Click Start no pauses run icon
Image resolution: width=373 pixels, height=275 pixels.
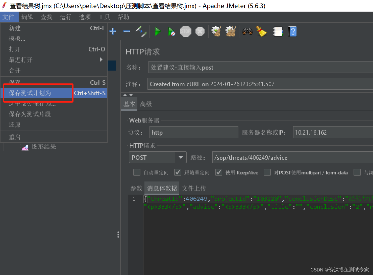171,32
